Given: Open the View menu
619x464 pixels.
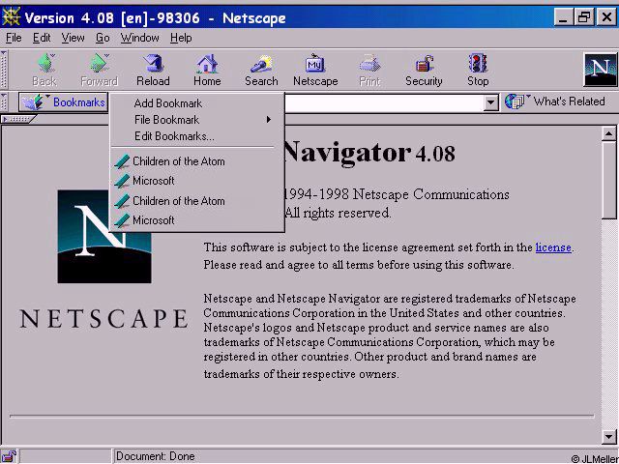Looking at the screenshot, I should point(73,38).
